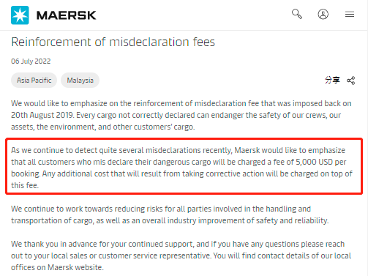Click the '20th August 2019' text
Image resolution: width=368 pixels, height=276 pixels.
coord(42,115)
